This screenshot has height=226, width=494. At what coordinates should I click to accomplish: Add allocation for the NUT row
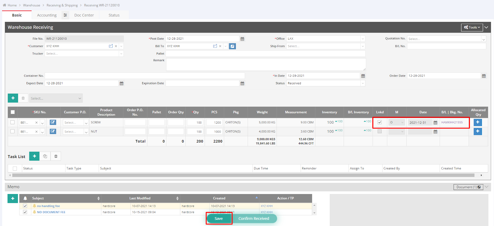pyautogui.click(x=477, y=132)
